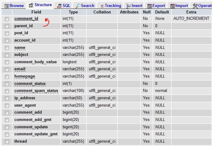This screenshot has width=212, height=146.
Task: Tick the comment_id row checkbox
Action: (x=7, y=19)
